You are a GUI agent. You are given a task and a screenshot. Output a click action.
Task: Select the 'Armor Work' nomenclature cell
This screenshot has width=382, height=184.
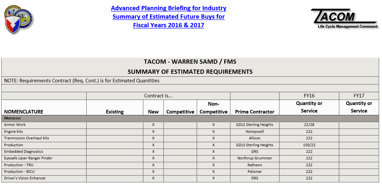tap(15, 125)
